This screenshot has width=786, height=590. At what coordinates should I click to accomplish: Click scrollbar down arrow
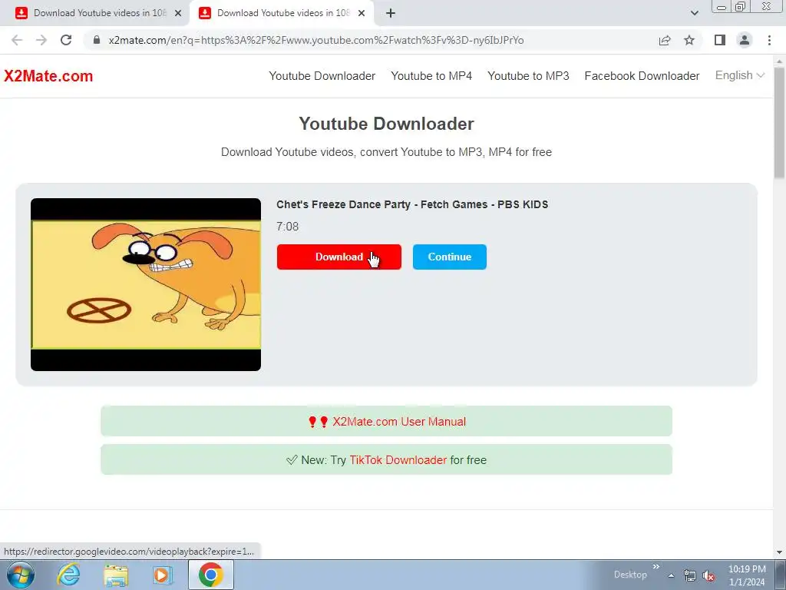(x=780, y=552)
